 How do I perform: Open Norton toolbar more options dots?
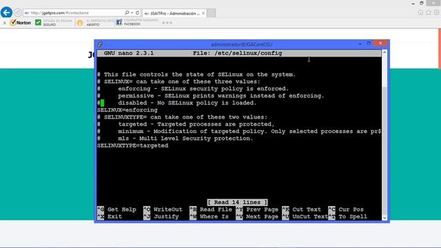click(167, 23)
